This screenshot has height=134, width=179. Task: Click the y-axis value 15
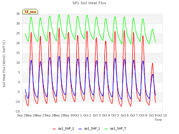(x=18, y=53)
